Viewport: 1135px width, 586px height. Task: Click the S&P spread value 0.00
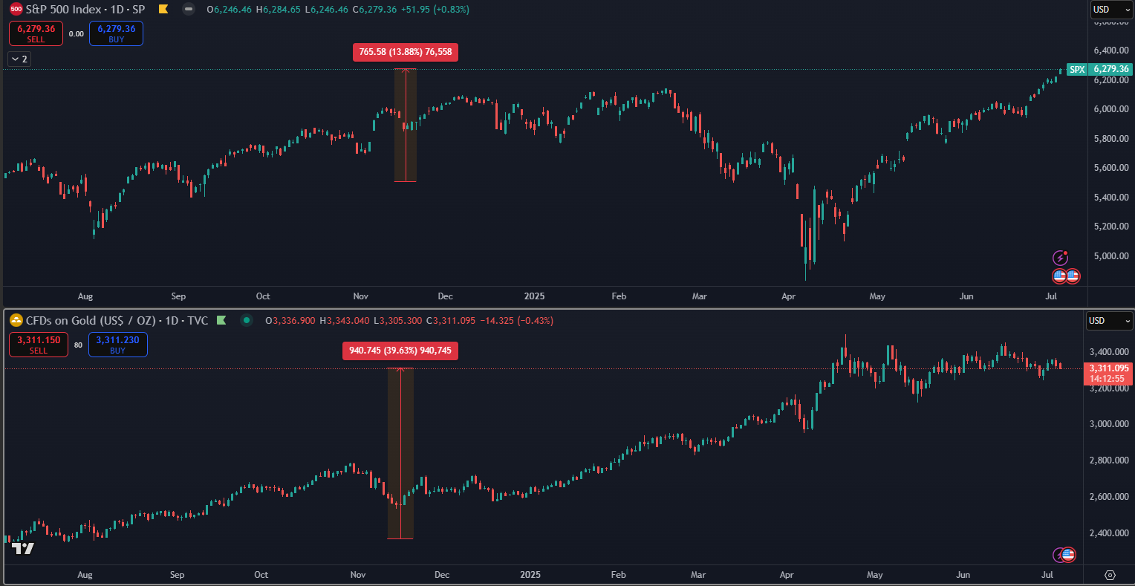point(76,33)
